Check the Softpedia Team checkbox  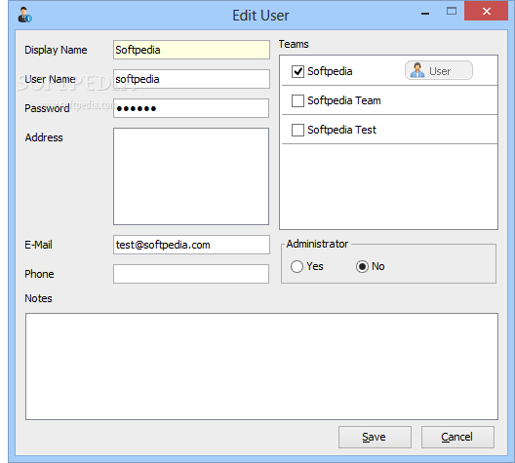coord(297,100)
